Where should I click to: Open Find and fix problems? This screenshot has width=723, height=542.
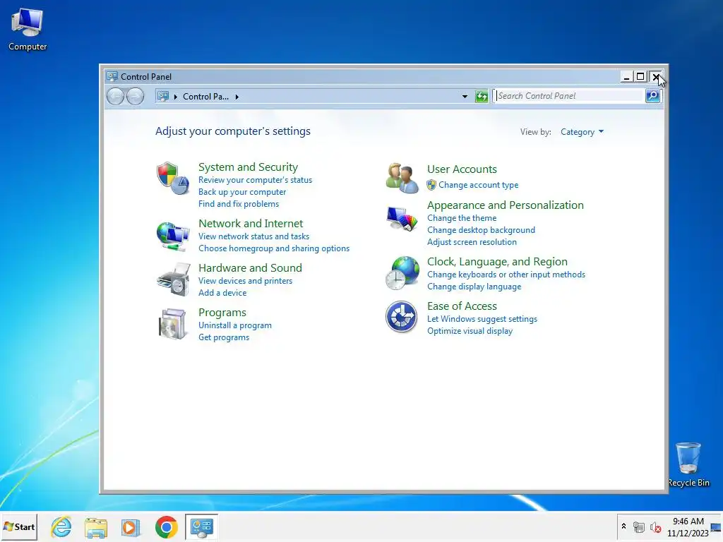click(x=239, y=204)
